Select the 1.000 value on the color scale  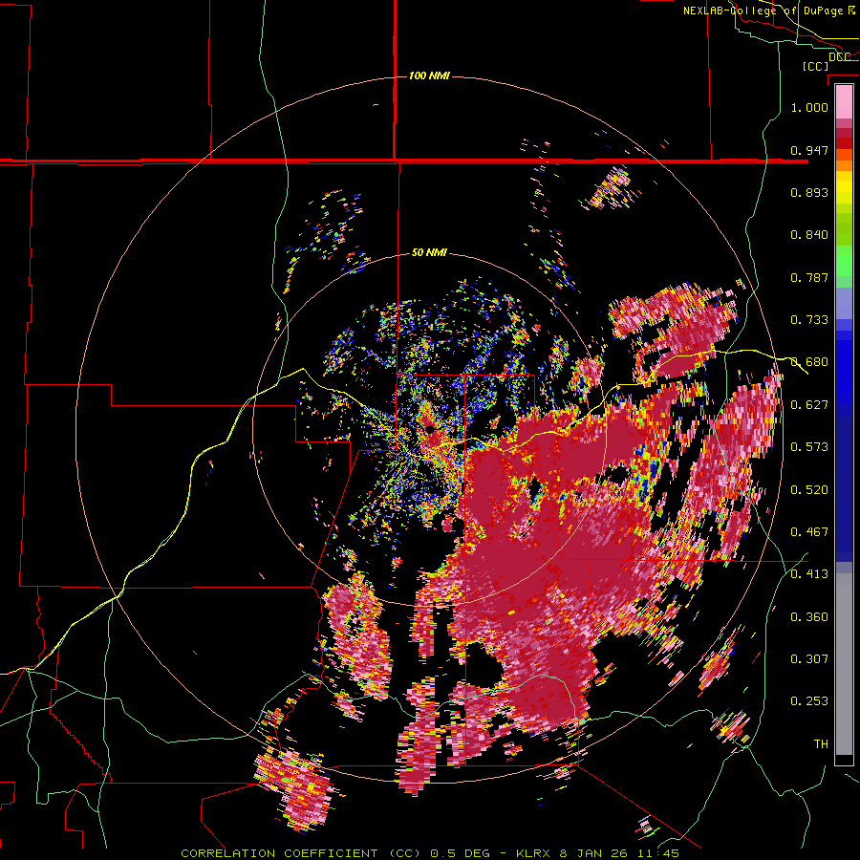pyautogui.click(x=809, y=107)
